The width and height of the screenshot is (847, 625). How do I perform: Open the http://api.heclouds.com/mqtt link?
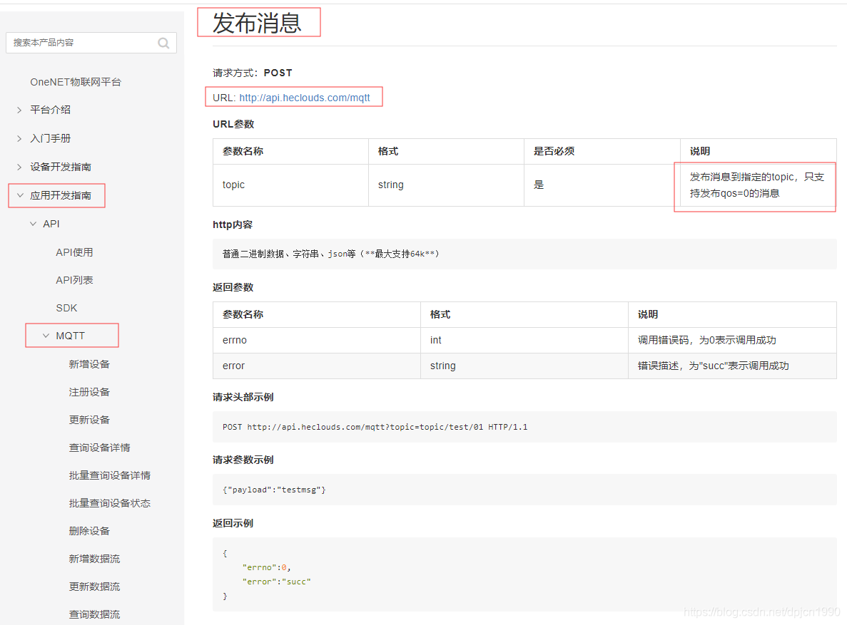tap(305, 98)
